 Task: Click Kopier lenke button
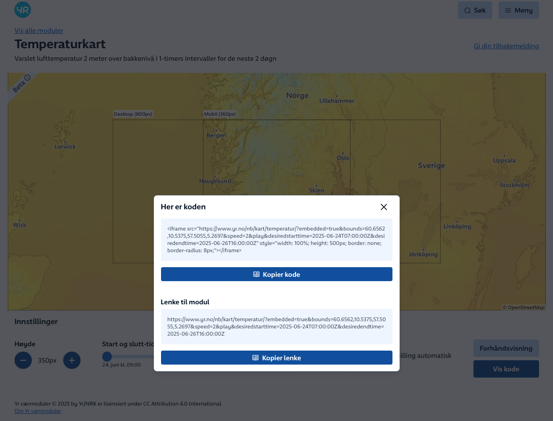point(277,357)
